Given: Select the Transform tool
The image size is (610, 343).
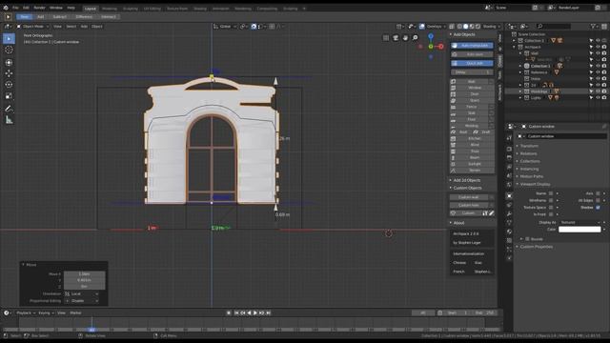Looking at the screenshot, I should 9,62.
